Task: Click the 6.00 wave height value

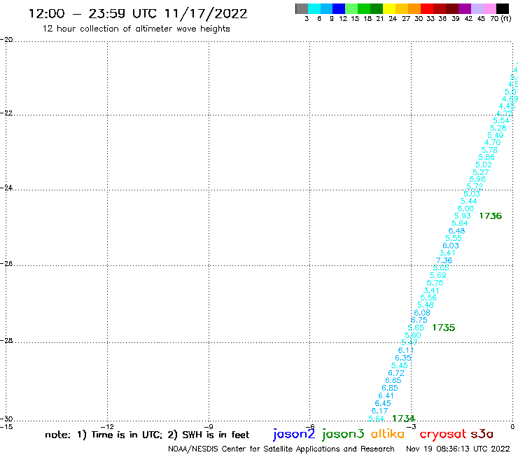Action: (x=465, y=209)
